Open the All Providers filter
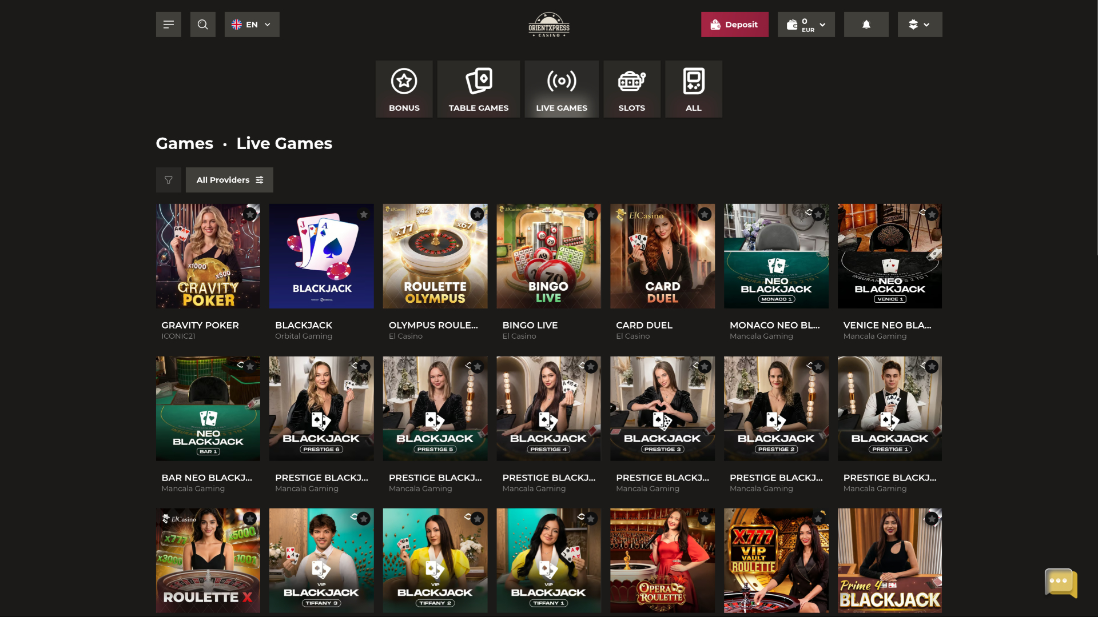Viewport: 1098px width, 617px height. pyautogui.click(x=229, y=180)
